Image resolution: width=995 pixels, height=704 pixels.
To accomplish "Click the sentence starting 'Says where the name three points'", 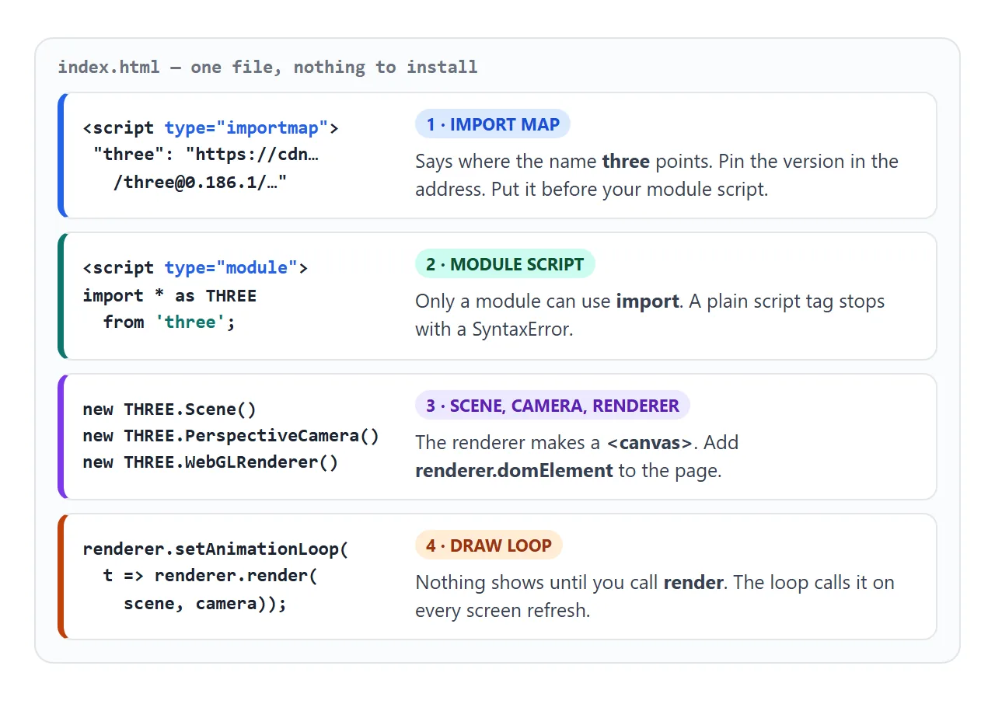I will (x=564, y=162).
